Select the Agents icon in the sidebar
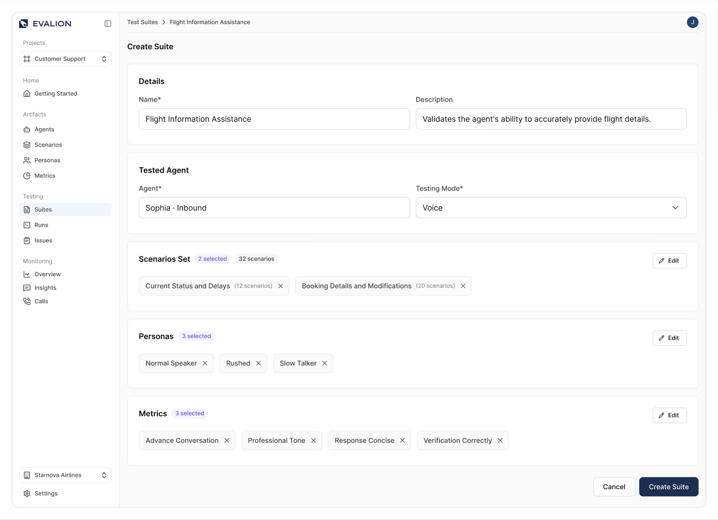Viewport: 718px width, 520px height. [x=27, y=129]
